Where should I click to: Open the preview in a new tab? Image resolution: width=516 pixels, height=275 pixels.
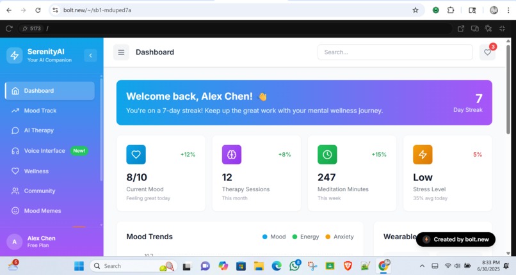point(461,29)
